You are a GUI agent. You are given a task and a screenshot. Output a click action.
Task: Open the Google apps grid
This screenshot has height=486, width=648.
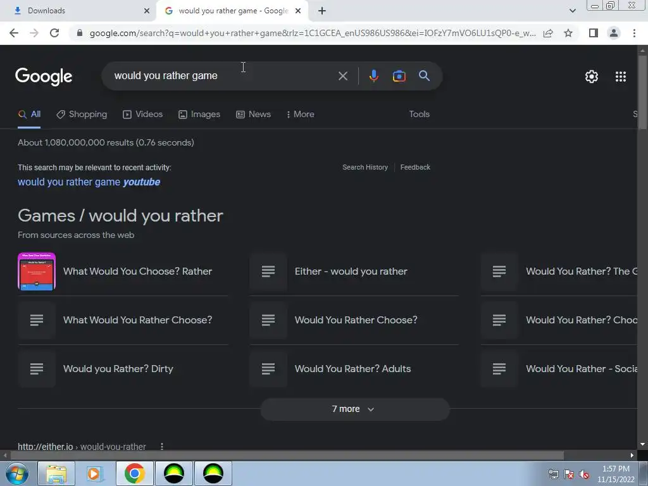pyautogui.click(x=620, y=77)
